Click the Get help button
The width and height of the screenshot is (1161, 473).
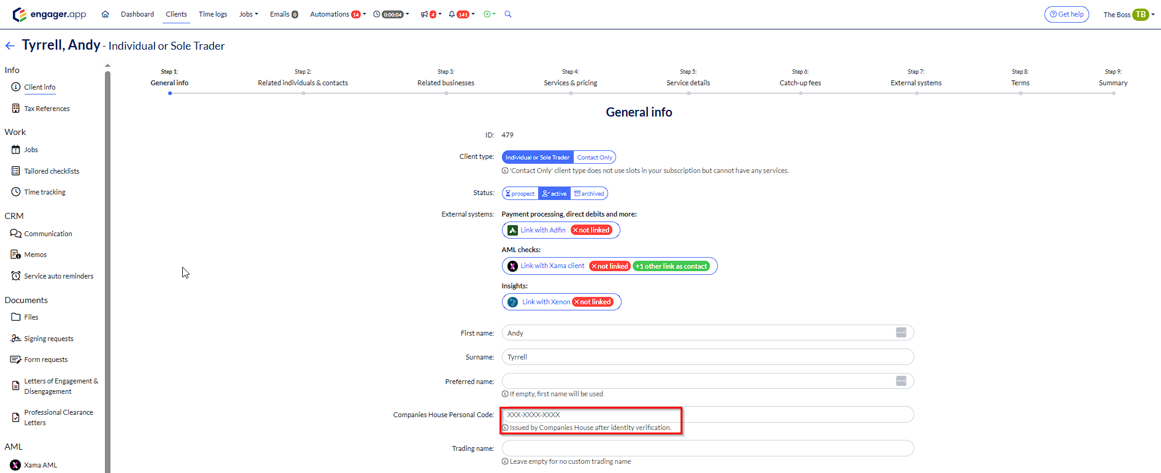1066,14
